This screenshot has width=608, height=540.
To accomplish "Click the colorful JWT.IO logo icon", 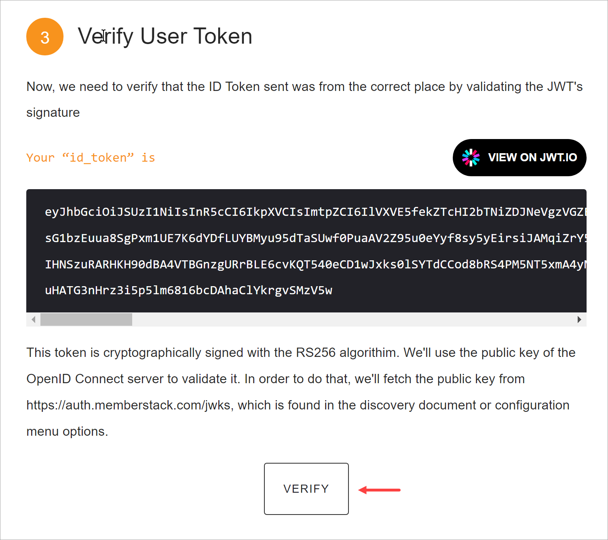I will [471, 158].
